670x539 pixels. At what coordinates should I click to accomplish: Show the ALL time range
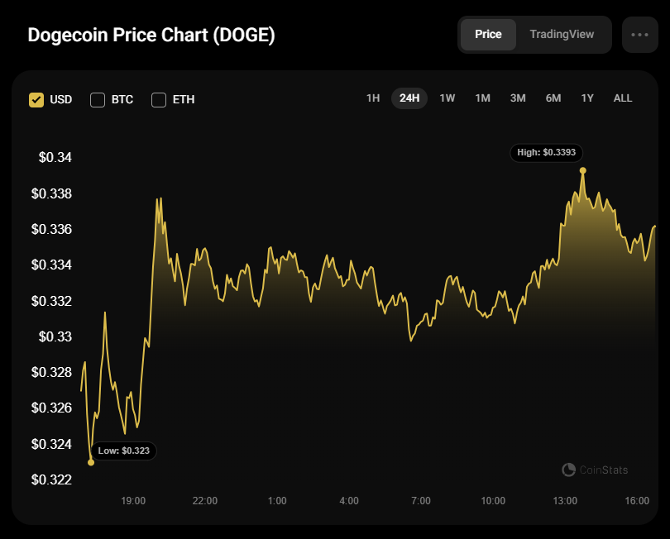[623, 98]
